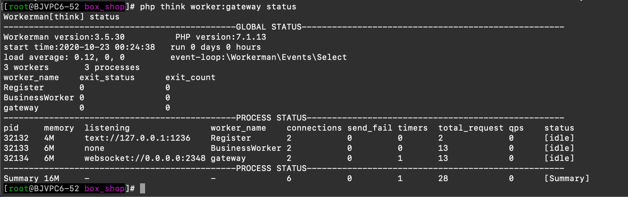Click the Summary 16M memory value
The height and width of the screenshot is (197, 628).
[52, 179]
